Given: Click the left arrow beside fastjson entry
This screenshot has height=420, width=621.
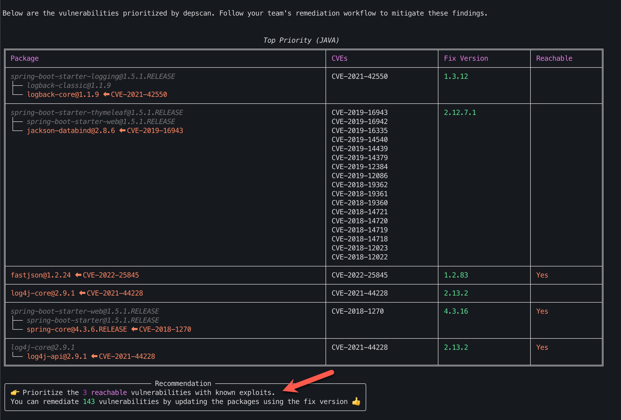Looking at the screenshot, I should point(78,275).
